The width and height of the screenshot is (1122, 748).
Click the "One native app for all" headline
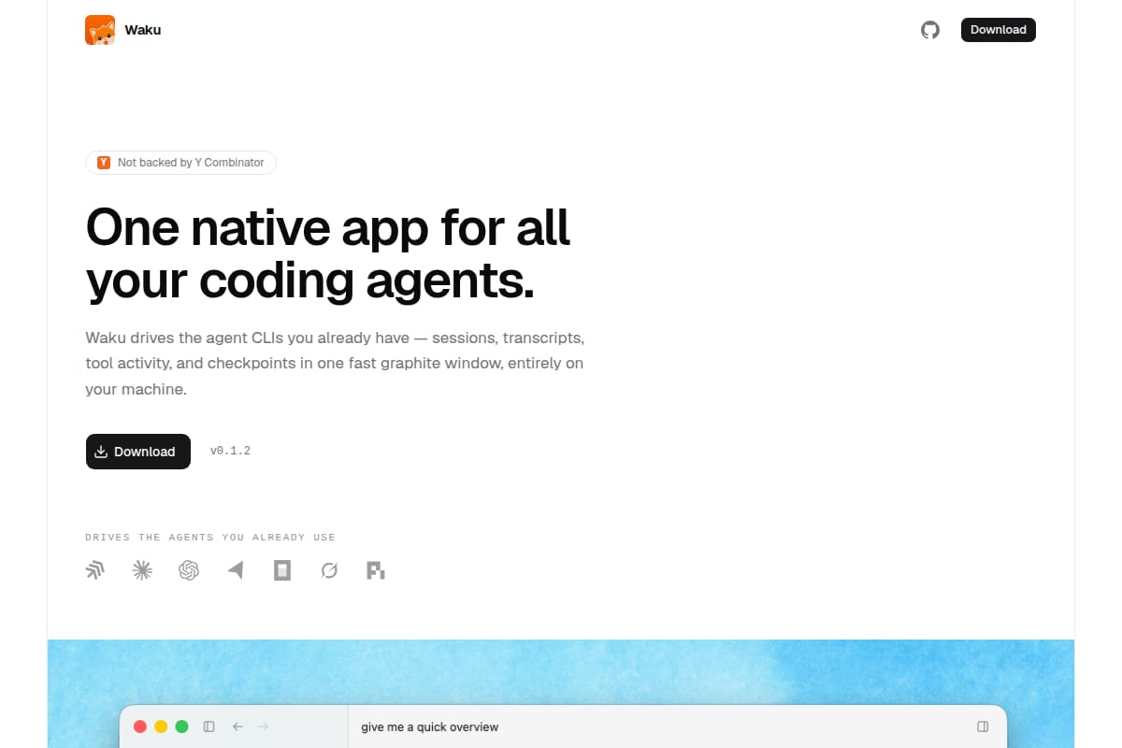coord(328,227)
